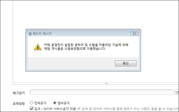Click inside the post editor body area
The image size is (179, 112).
(x=96, y=15)
